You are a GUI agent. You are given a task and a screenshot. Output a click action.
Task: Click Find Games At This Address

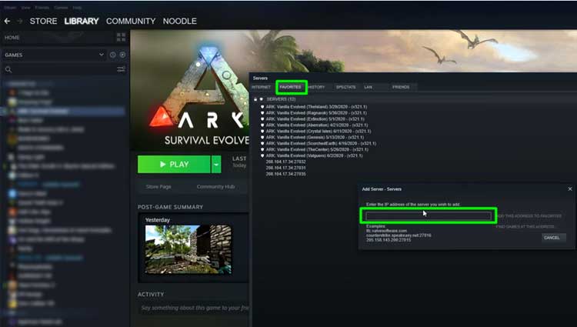point(525,227)
